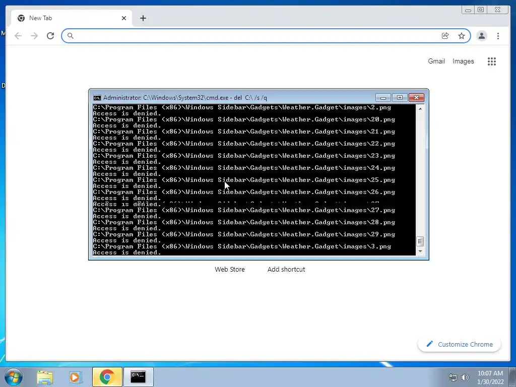The image size is (516, 387).
Task: Reload the page in Chrome
Action: click(x=50, y=36)
